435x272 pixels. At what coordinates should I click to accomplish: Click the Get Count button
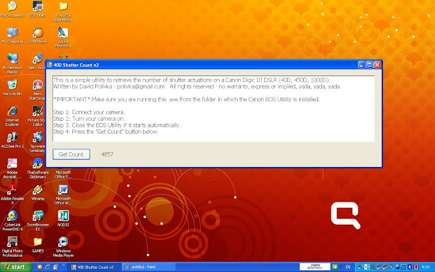(x=71, y=154)
